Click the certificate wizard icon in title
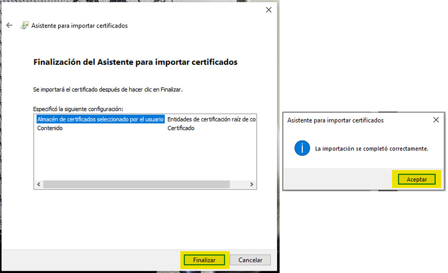The height and width of the screenshot is (273, 448). point(25,26)
